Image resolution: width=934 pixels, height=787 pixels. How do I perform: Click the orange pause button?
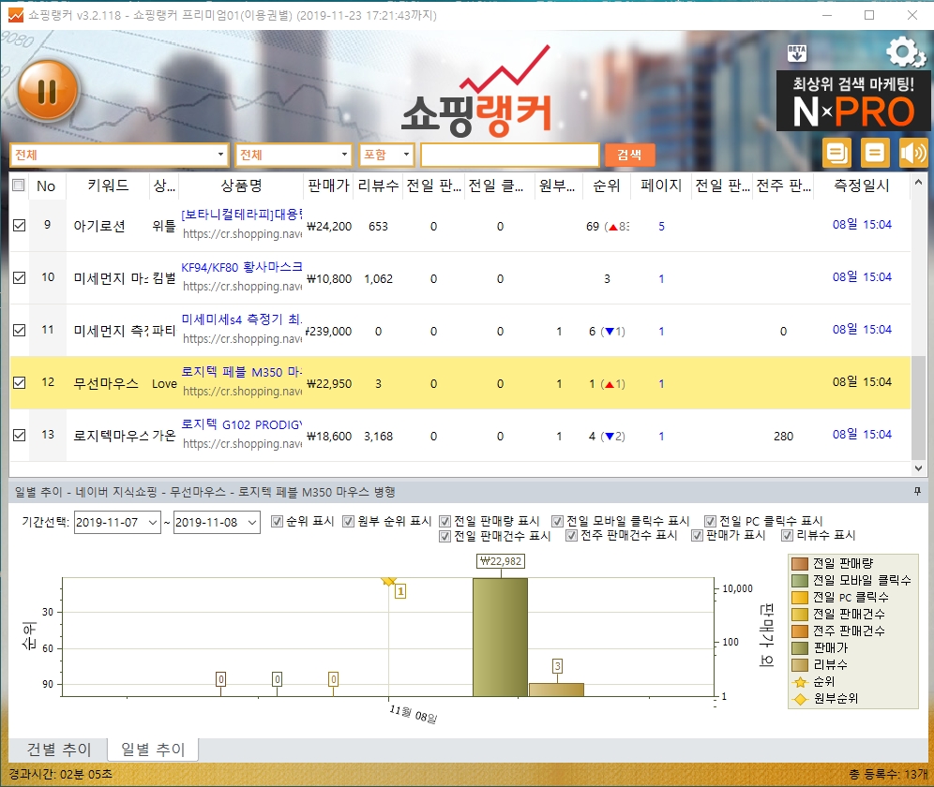tap(48, 91)
